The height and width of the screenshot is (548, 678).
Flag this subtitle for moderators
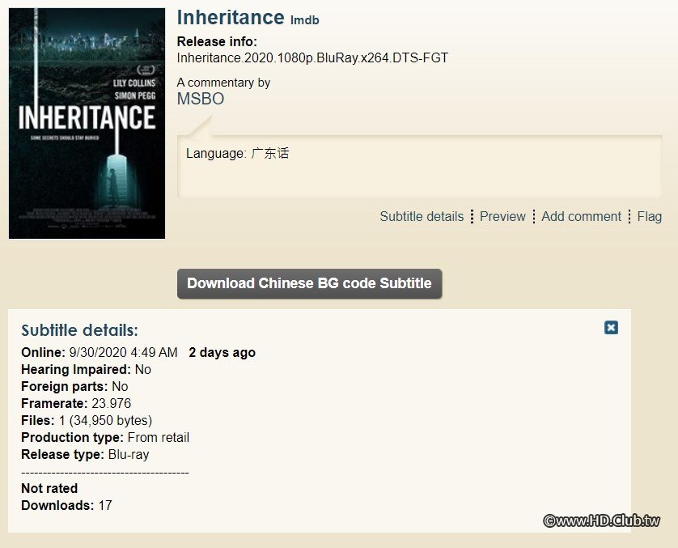pyautogui.click(x=649, y=217)
